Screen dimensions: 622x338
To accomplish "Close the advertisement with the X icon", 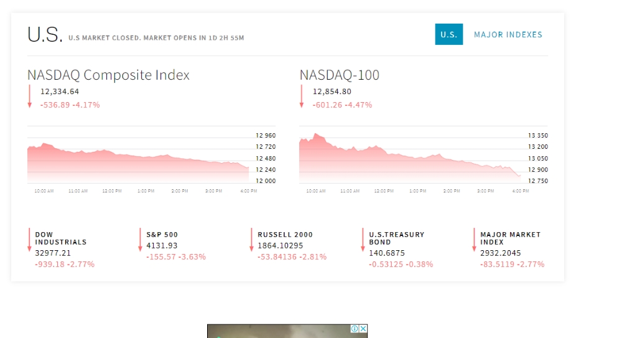I will click(x=363, y=329).
